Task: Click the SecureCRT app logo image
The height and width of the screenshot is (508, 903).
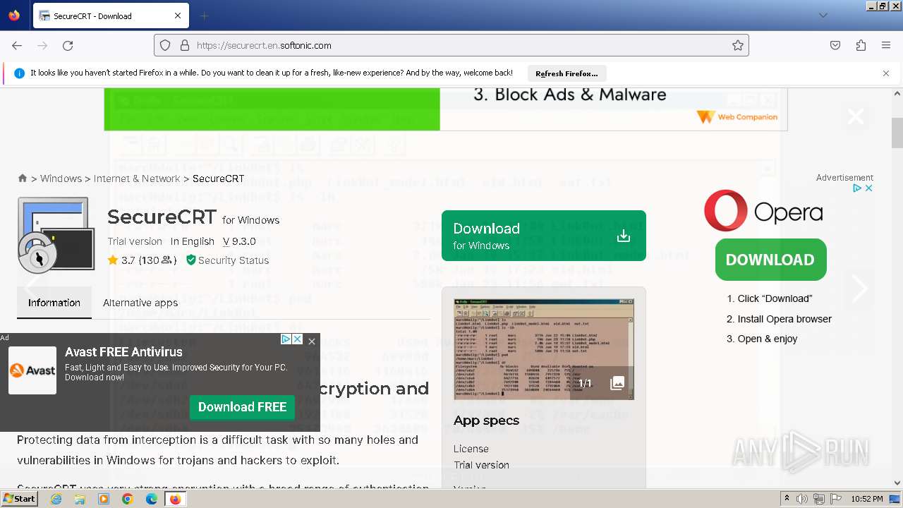Action: click(56, 236)
